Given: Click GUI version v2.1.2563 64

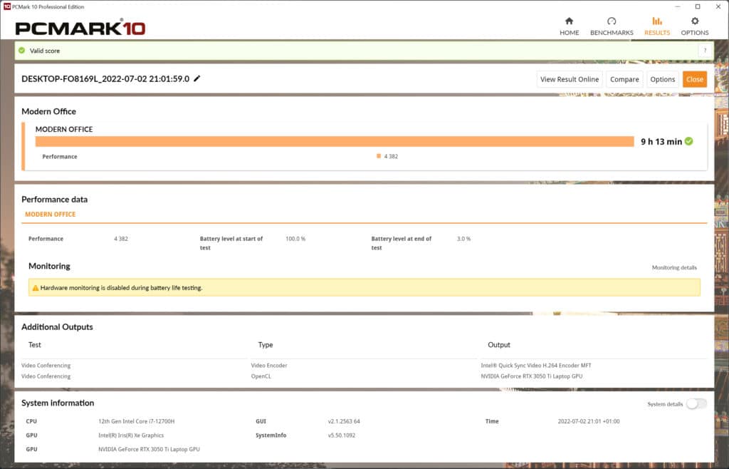Looking at the screenshot, I should pos(344,421).
